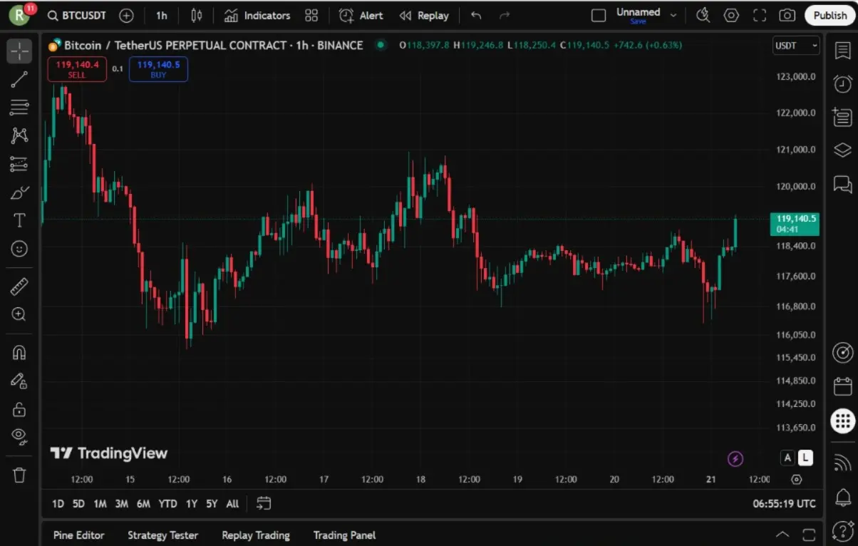
Task: Add a symbol to compare
Action: 126,15
